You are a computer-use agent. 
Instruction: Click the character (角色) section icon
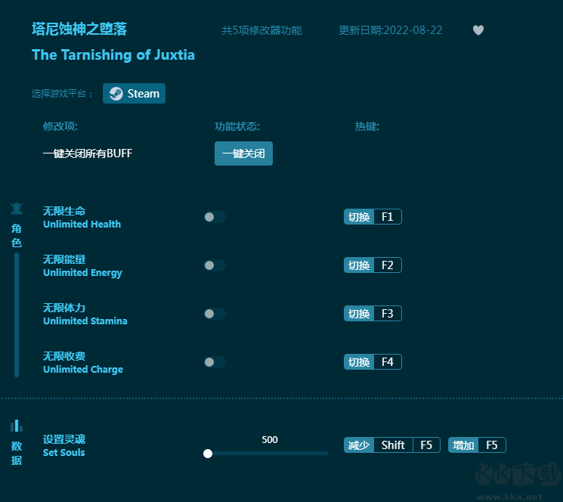17,208
